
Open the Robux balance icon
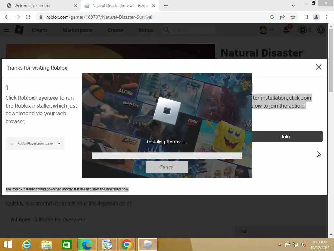pyautogui.click(x=302, y=30)
